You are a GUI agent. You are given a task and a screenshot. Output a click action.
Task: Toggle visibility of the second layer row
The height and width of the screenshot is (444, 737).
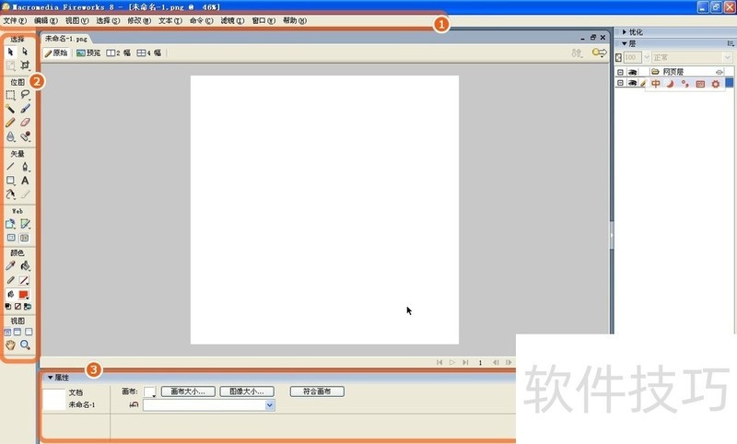click(632, 83)
